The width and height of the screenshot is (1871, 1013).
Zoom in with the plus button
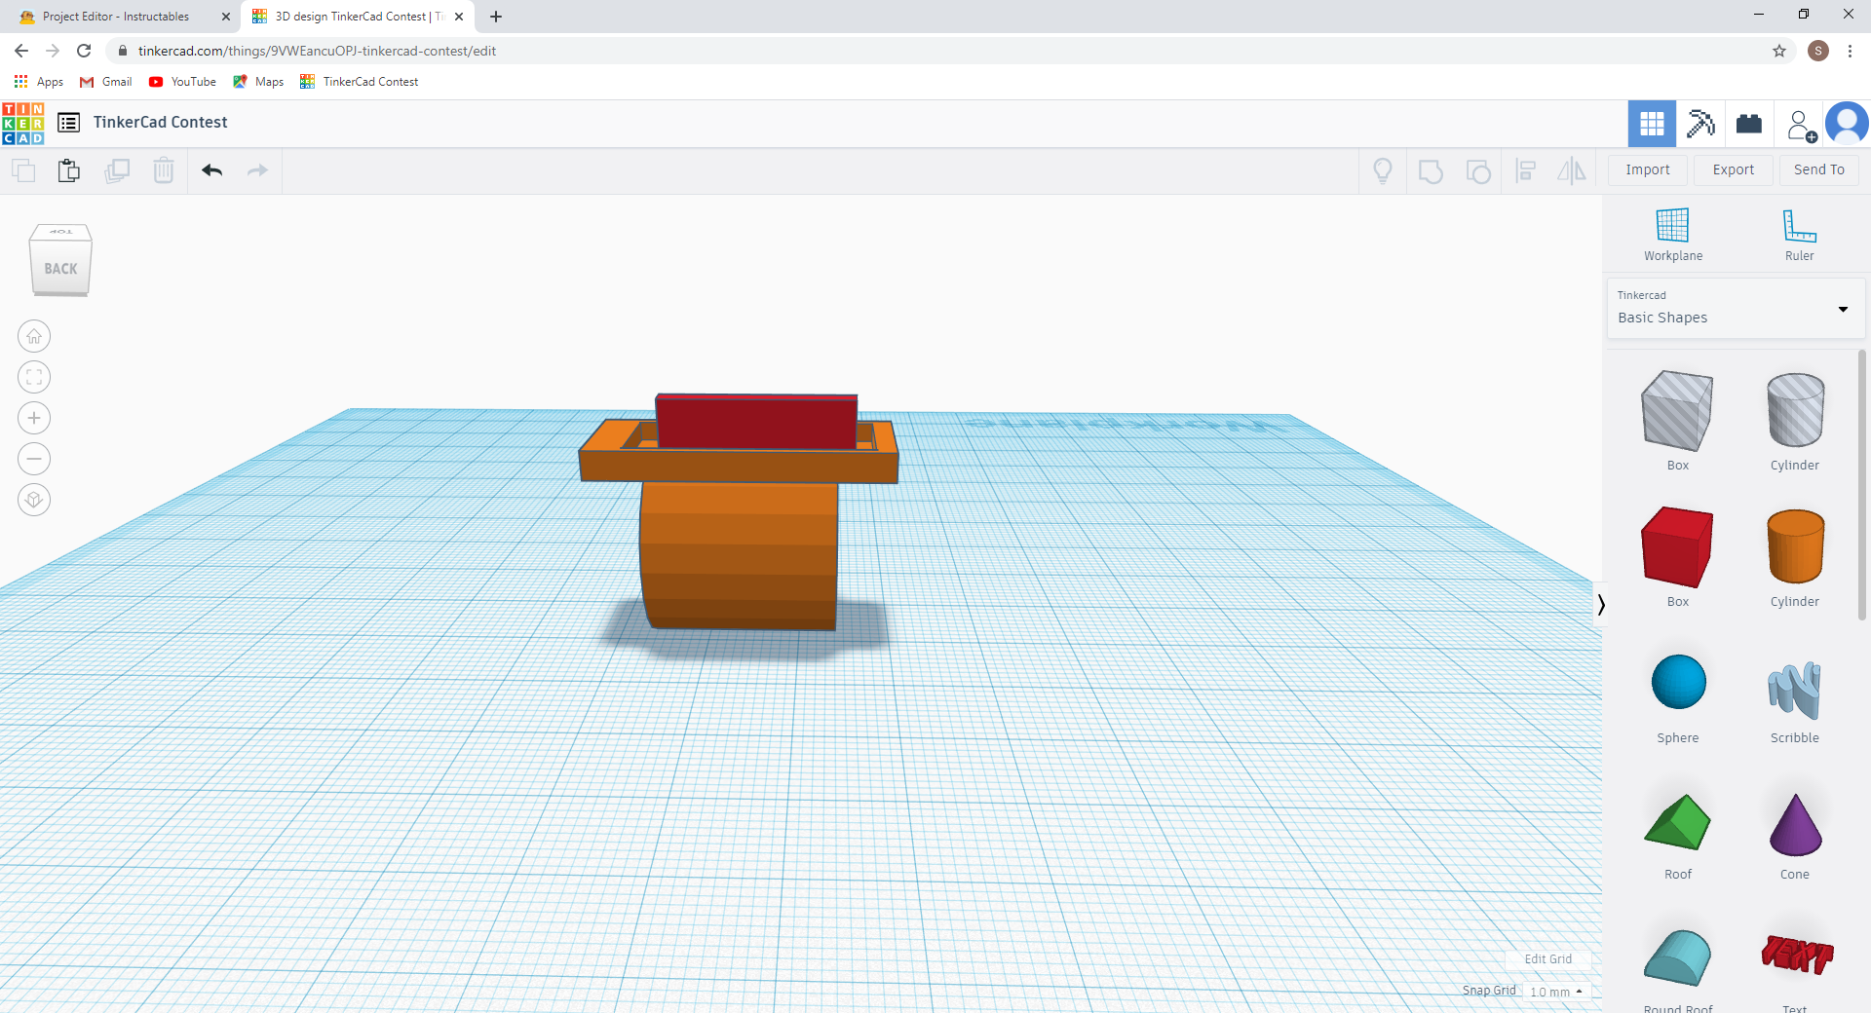point(34,418)
